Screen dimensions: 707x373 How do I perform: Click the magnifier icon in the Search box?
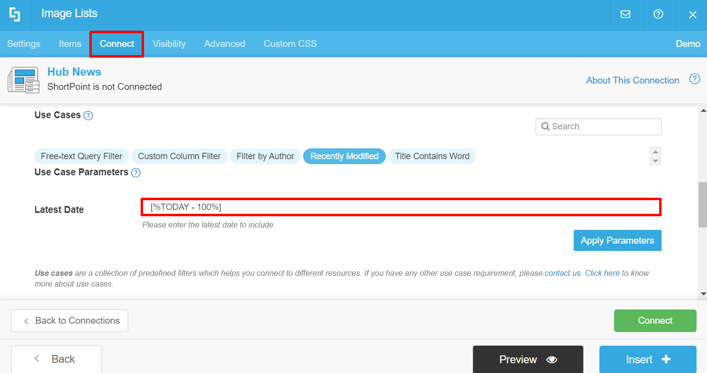click(x=545, y=126)
